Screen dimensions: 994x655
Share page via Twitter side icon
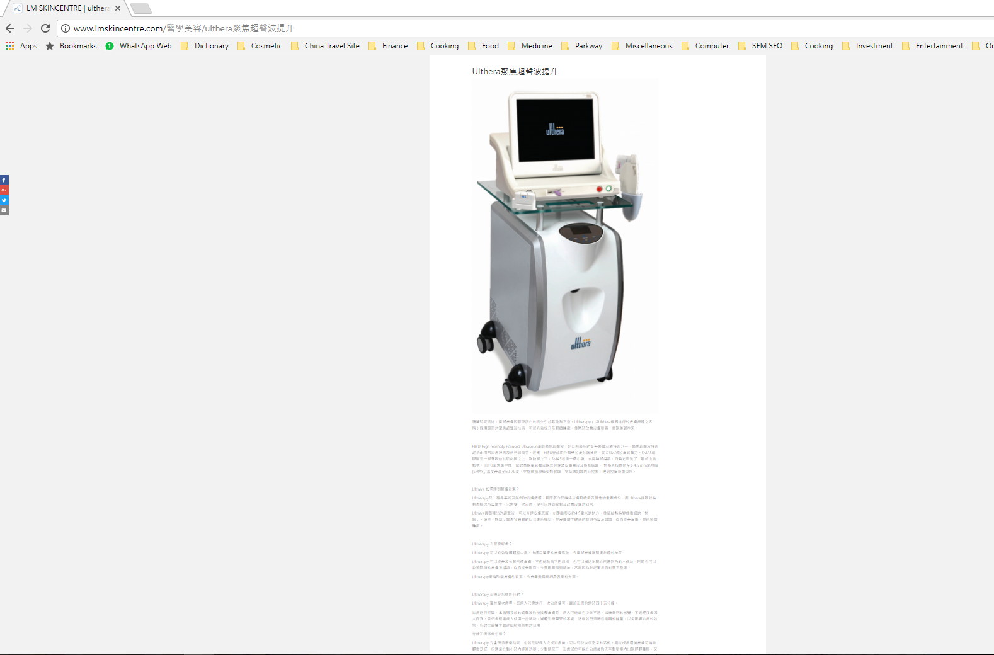(4, 200)
